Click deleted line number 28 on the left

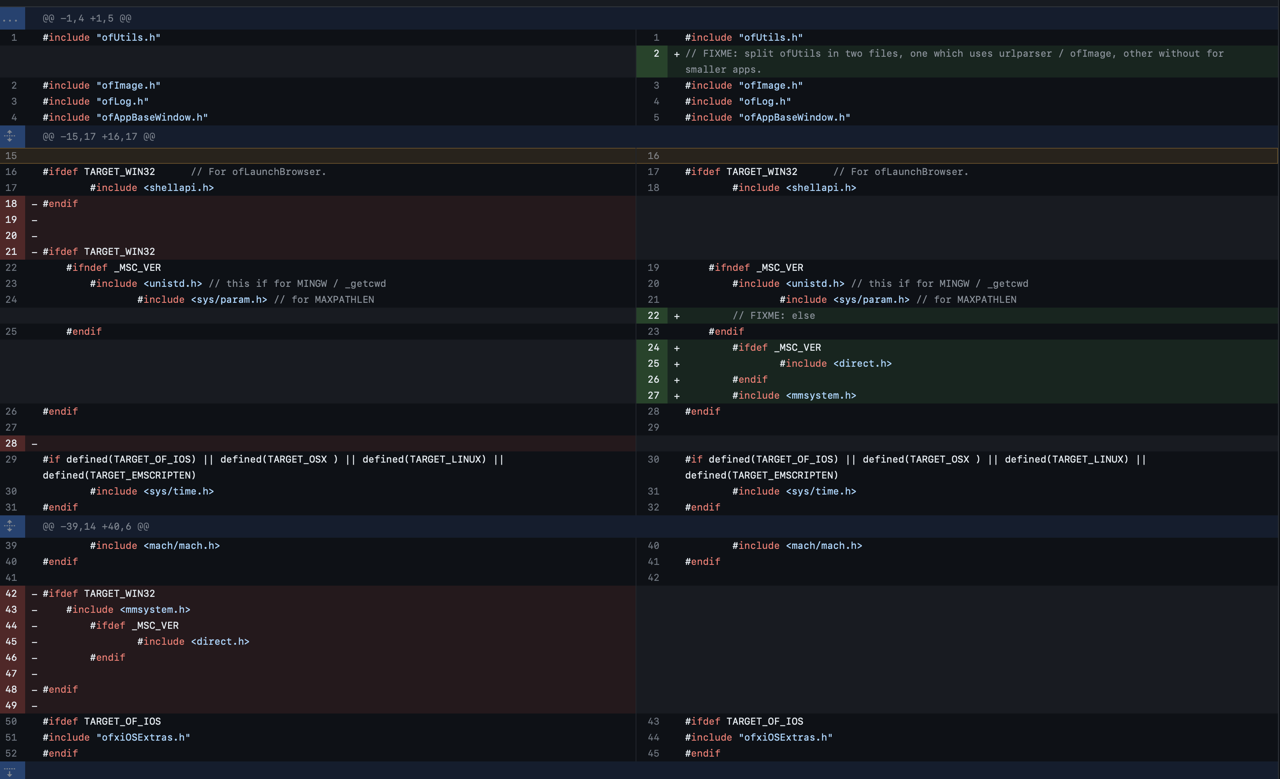[x=12, y=443]
